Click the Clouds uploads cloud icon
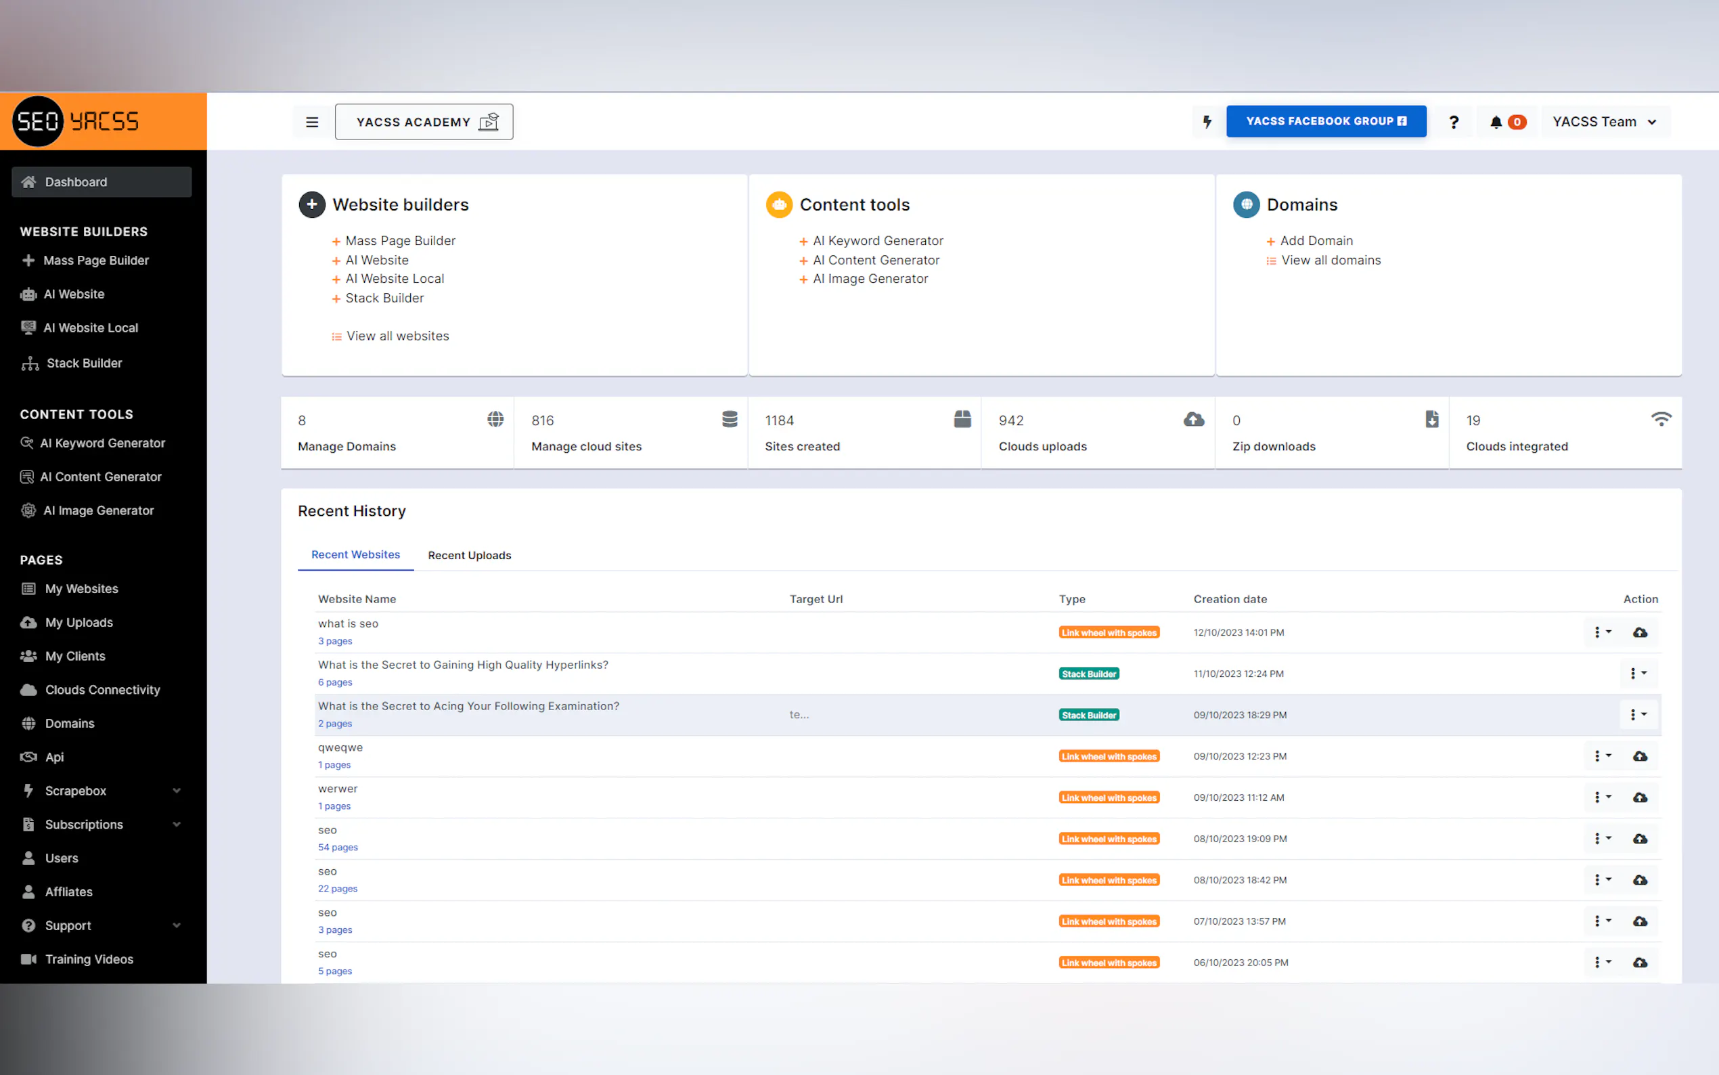Screen dimensions: 1719x1075 1193,419
